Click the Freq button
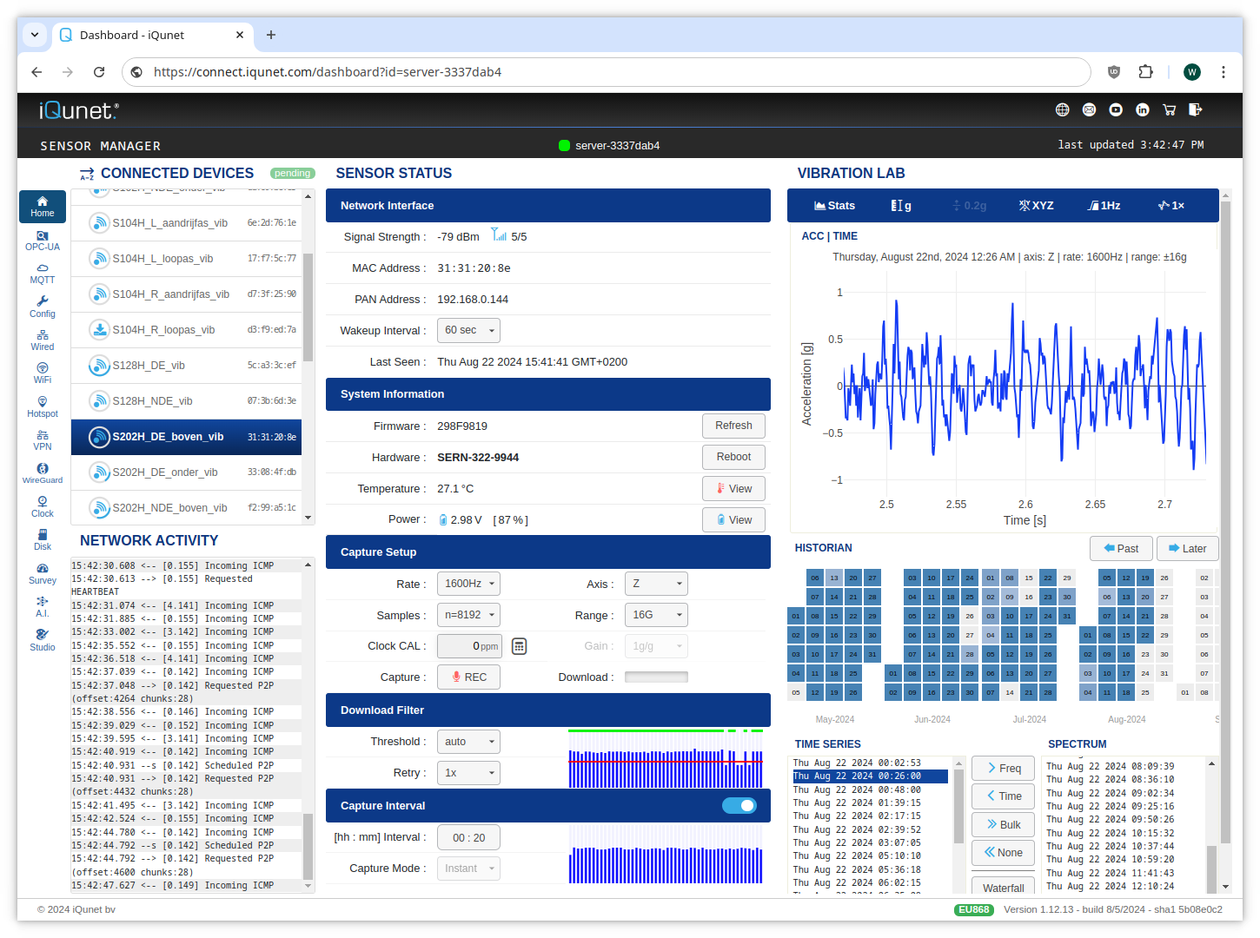 point(1003,768)
